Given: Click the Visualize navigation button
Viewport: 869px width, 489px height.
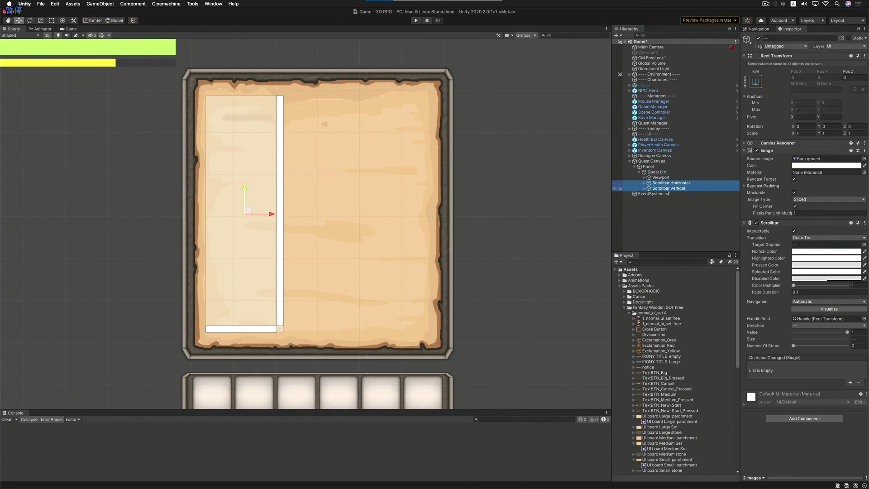Looking at the screenshot, I should (829, 309).
